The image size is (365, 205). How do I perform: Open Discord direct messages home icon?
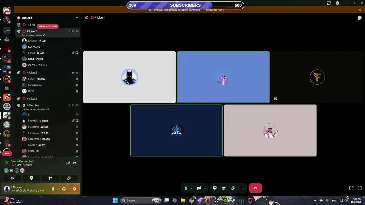point(7,11)
